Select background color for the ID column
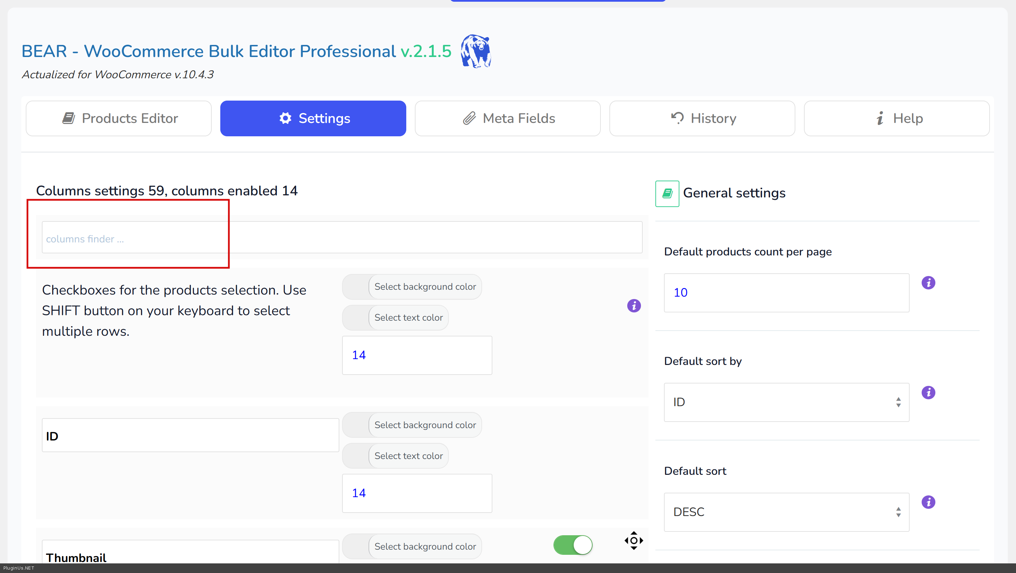This screenshot has width=1016, height=573. (425, 425)
